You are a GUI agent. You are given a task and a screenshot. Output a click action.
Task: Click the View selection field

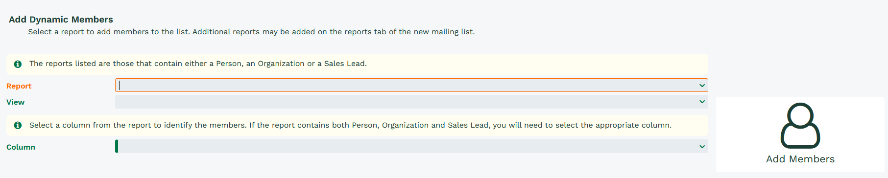[x=411, y=102]
